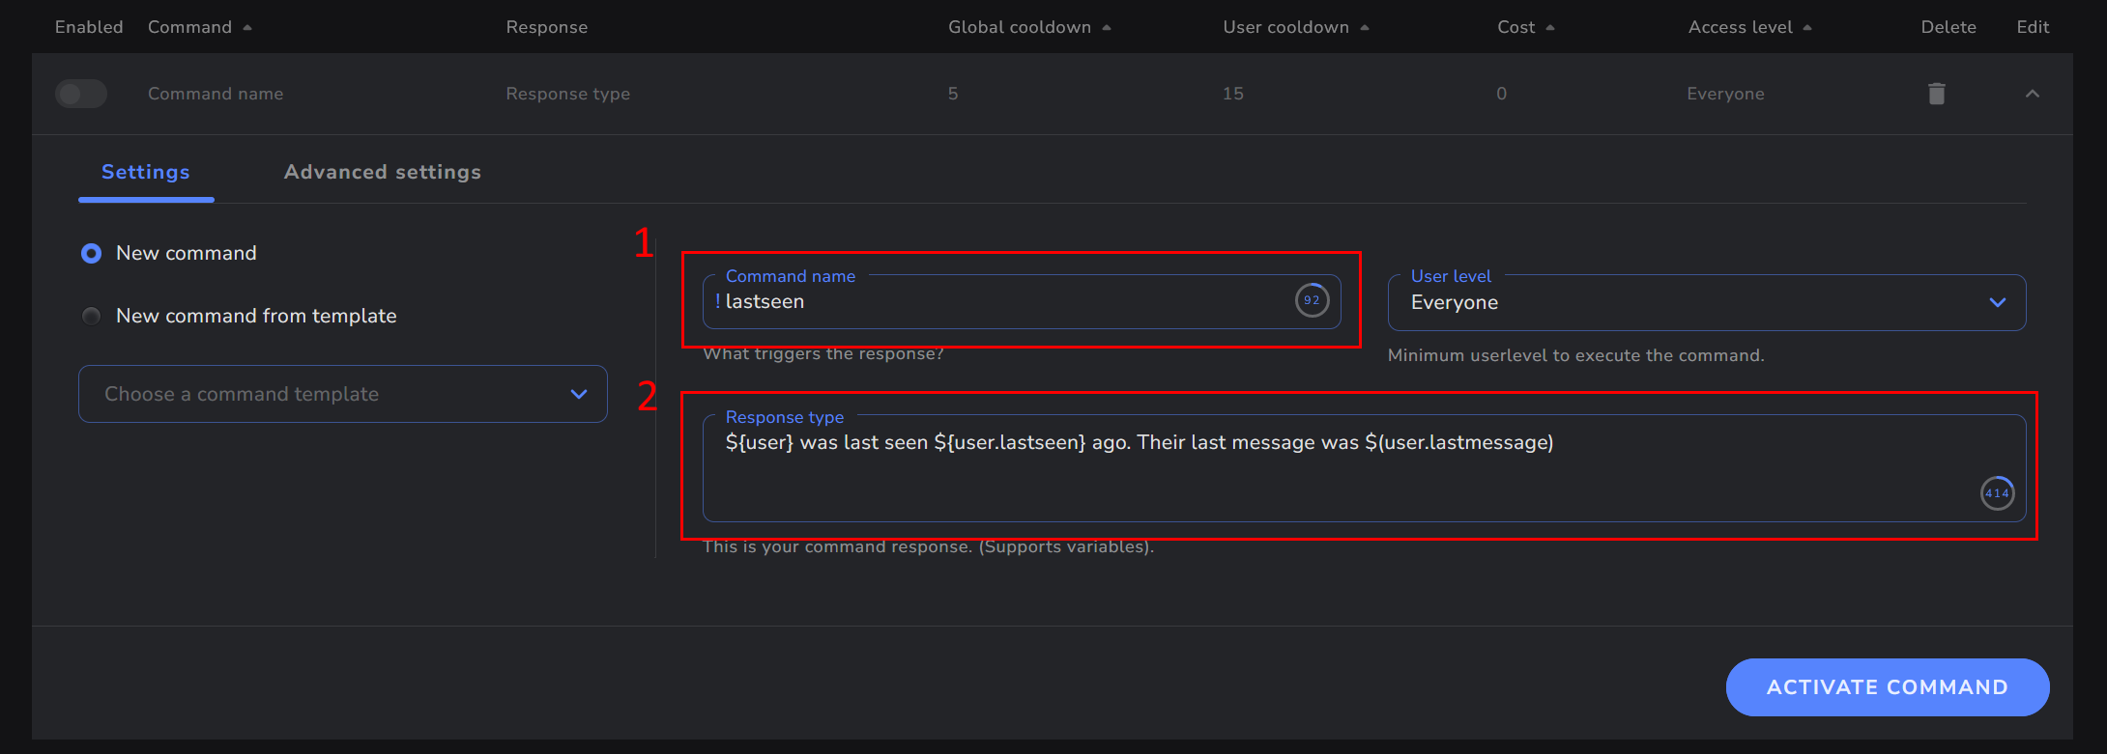2107x754 pixels.
Task: Open the Settings tab
Action: [146, 172]
